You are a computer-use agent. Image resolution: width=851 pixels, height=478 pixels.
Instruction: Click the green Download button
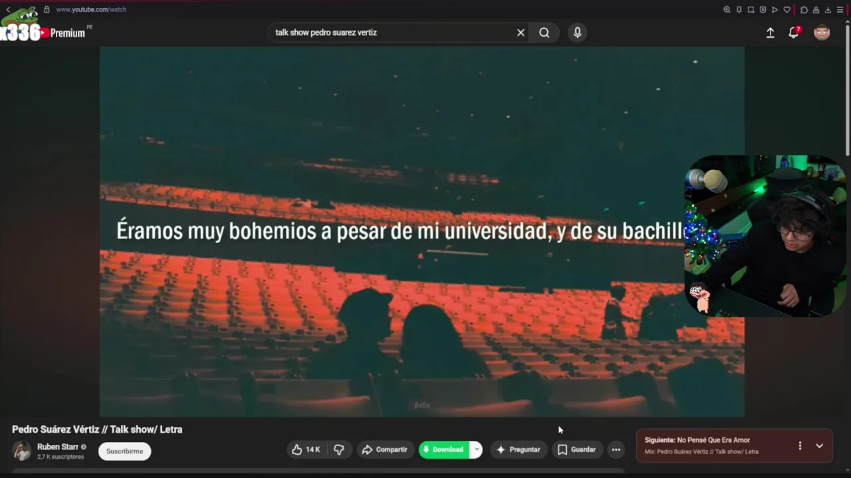(x=443, y=449)
